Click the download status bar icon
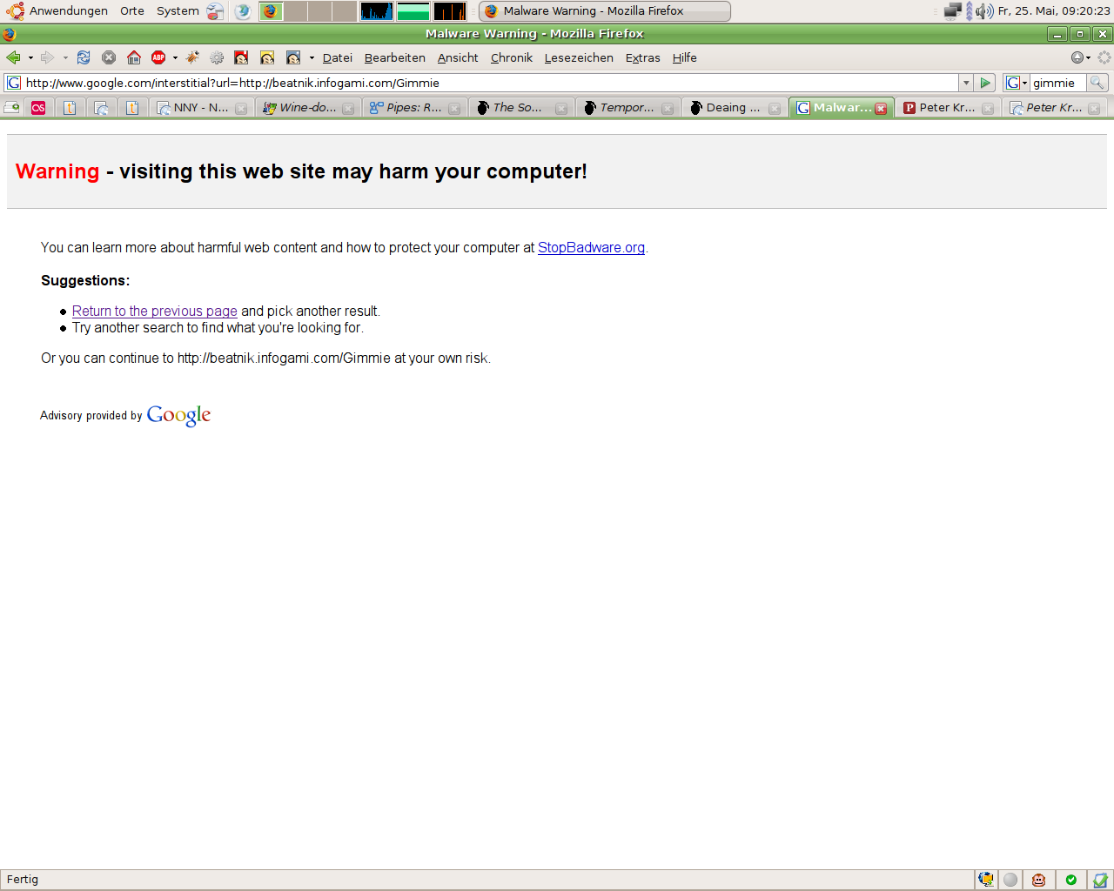Viewport: 1114px width, 891px height. [986, 880]
